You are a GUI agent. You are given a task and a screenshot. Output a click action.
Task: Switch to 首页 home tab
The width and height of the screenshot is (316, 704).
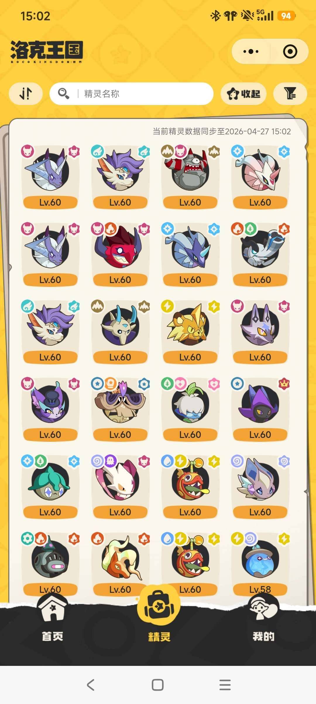pyautogui.click(x=52, y=619)
